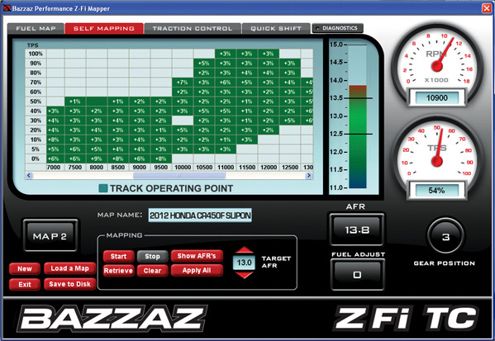This screenshot has height=341, width=495.
Task: Click the map table scrollbar thumb
Action: coord(179,175)
